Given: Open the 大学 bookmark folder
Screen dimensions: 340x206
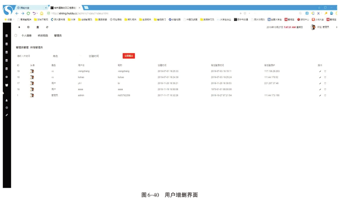Looking at the screenshot, I should [x=72, y=20].
